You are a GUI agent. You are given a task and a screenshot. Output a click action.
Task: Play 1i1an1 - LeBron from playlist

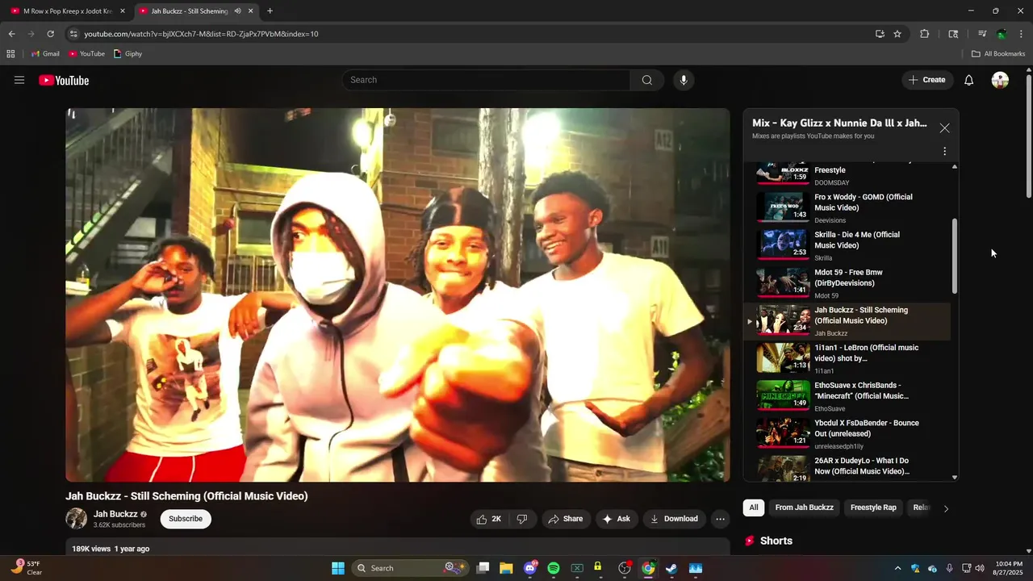[847, 359]
